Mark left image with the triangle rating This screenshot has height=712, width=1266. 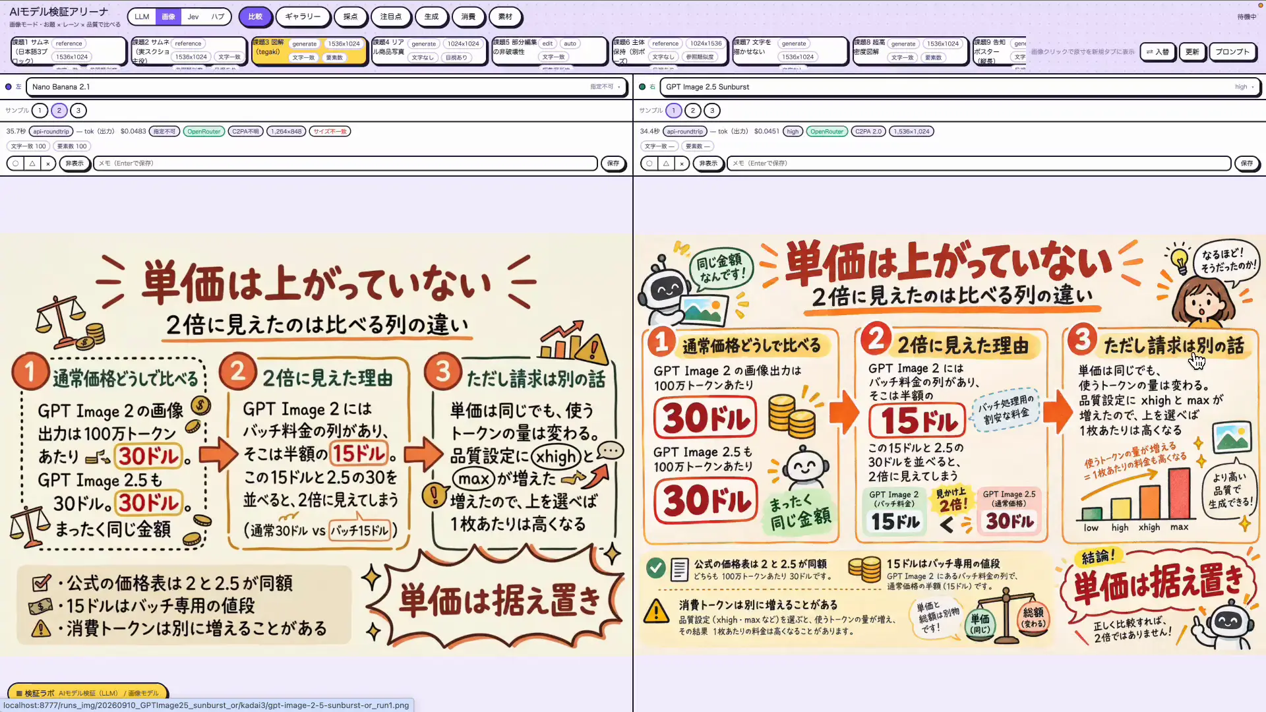pos(32,163)
